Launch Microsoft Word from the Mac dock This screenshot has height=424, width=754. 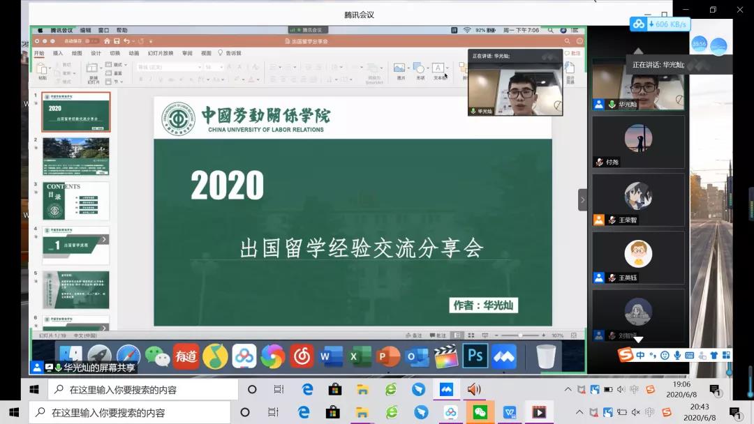click(x=331, y=356)
